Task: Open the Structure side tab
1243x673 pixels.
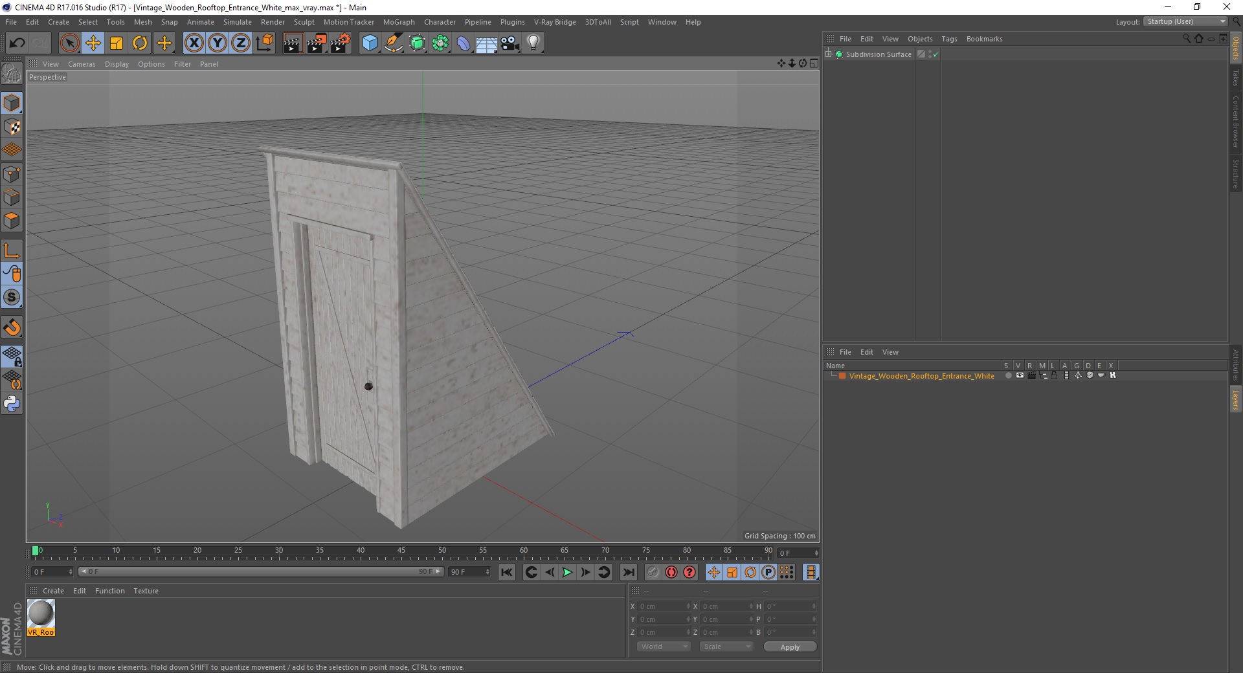Action: coord(1236,174)
